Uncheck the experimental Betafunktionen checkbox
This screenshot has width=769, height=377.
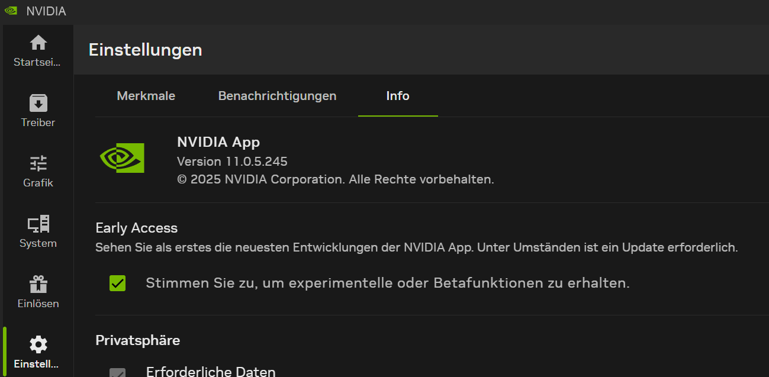(118, 283)
